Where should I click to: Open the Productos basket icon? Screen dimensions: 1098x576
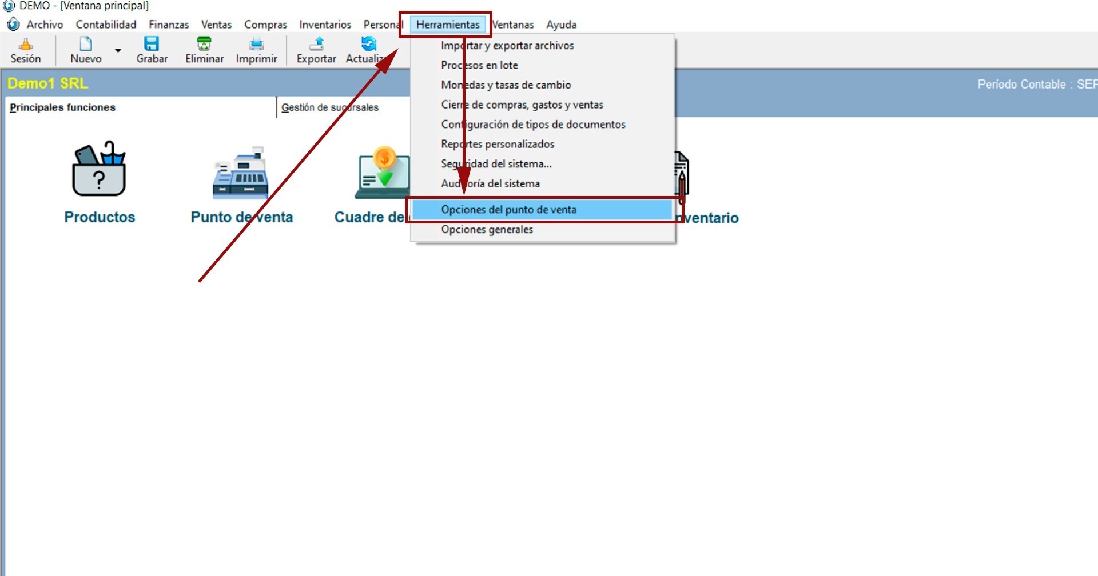point(99,170)
